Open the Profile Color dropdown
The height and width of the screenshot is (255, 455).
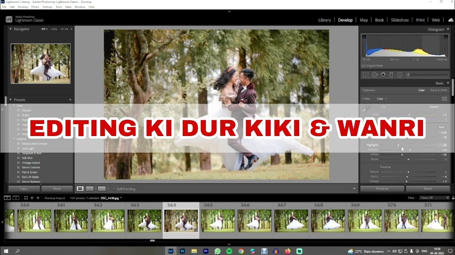tap(381, 99)
